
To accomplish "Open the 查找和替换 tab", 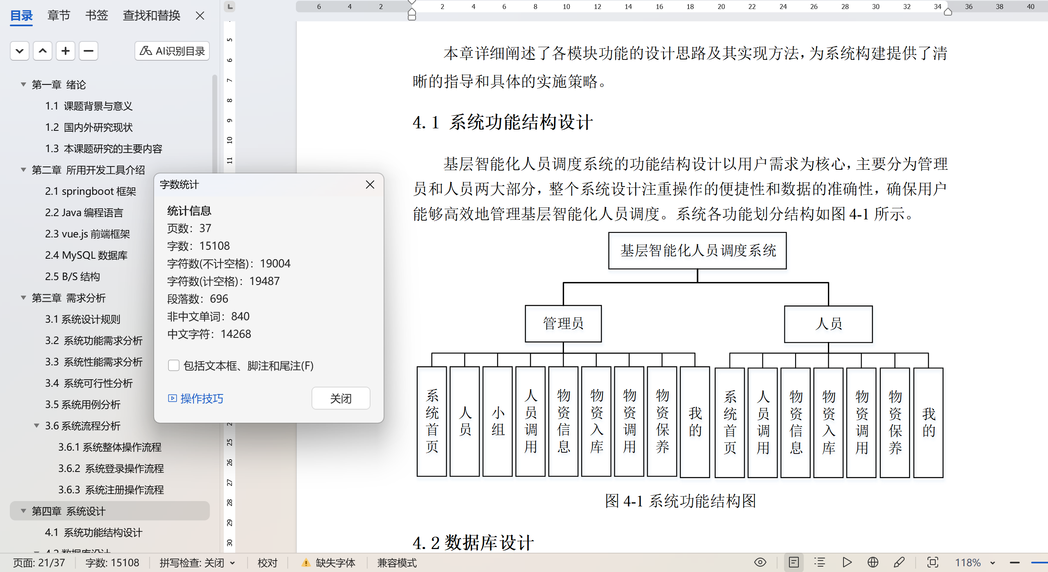I will tap(151, 16).
